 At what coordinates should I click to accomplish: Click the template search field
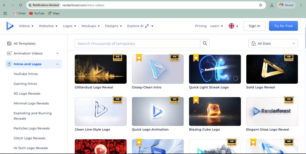[137, 44]
